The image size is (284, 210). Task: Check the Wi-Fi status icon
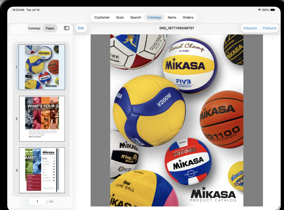(259, 10)
